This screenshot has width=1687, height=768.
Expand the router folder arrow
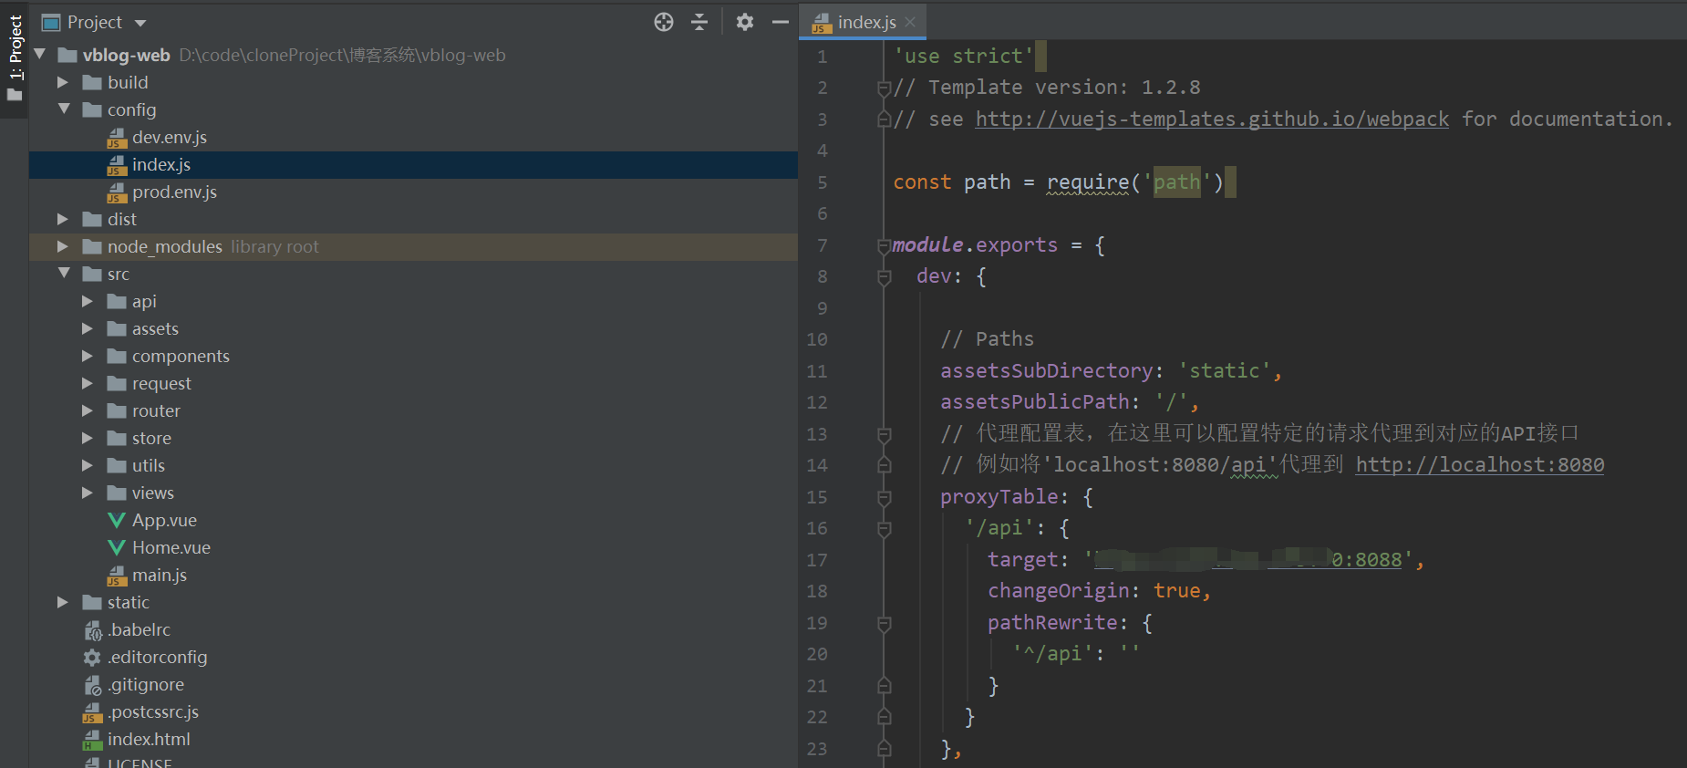88,410
